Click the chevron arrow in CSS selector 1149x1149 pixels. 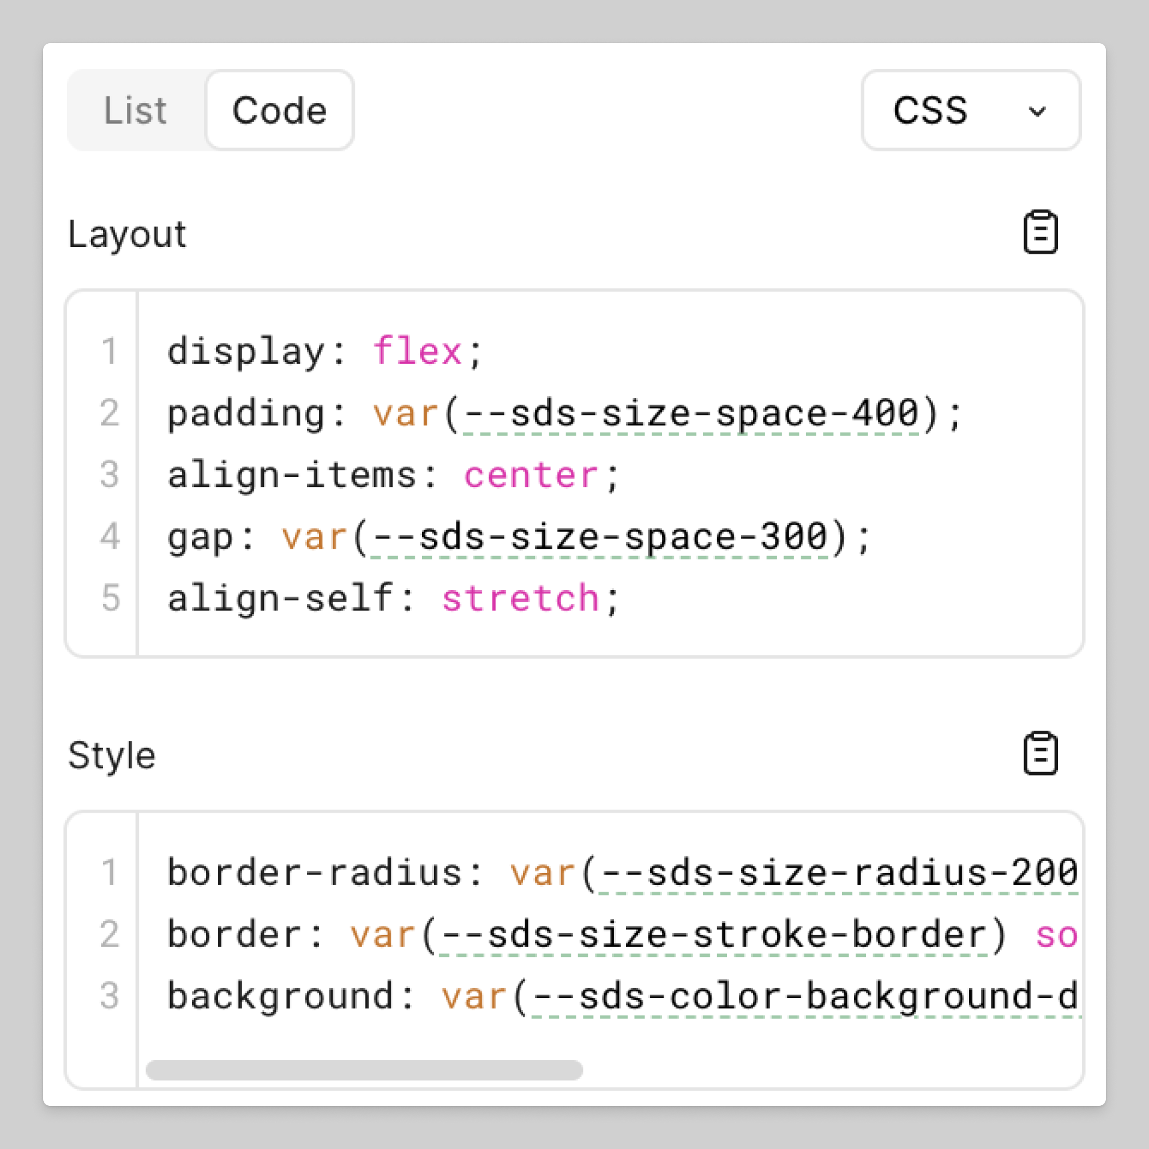coord(1037,111)
